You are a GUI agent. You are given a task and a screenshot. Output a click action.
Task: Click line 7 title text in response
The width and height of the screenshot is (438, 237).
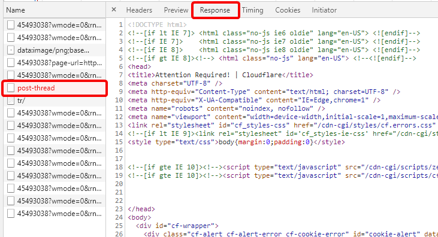[220, 75]
